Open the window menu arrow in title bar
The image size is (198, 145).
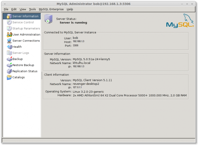5,4
